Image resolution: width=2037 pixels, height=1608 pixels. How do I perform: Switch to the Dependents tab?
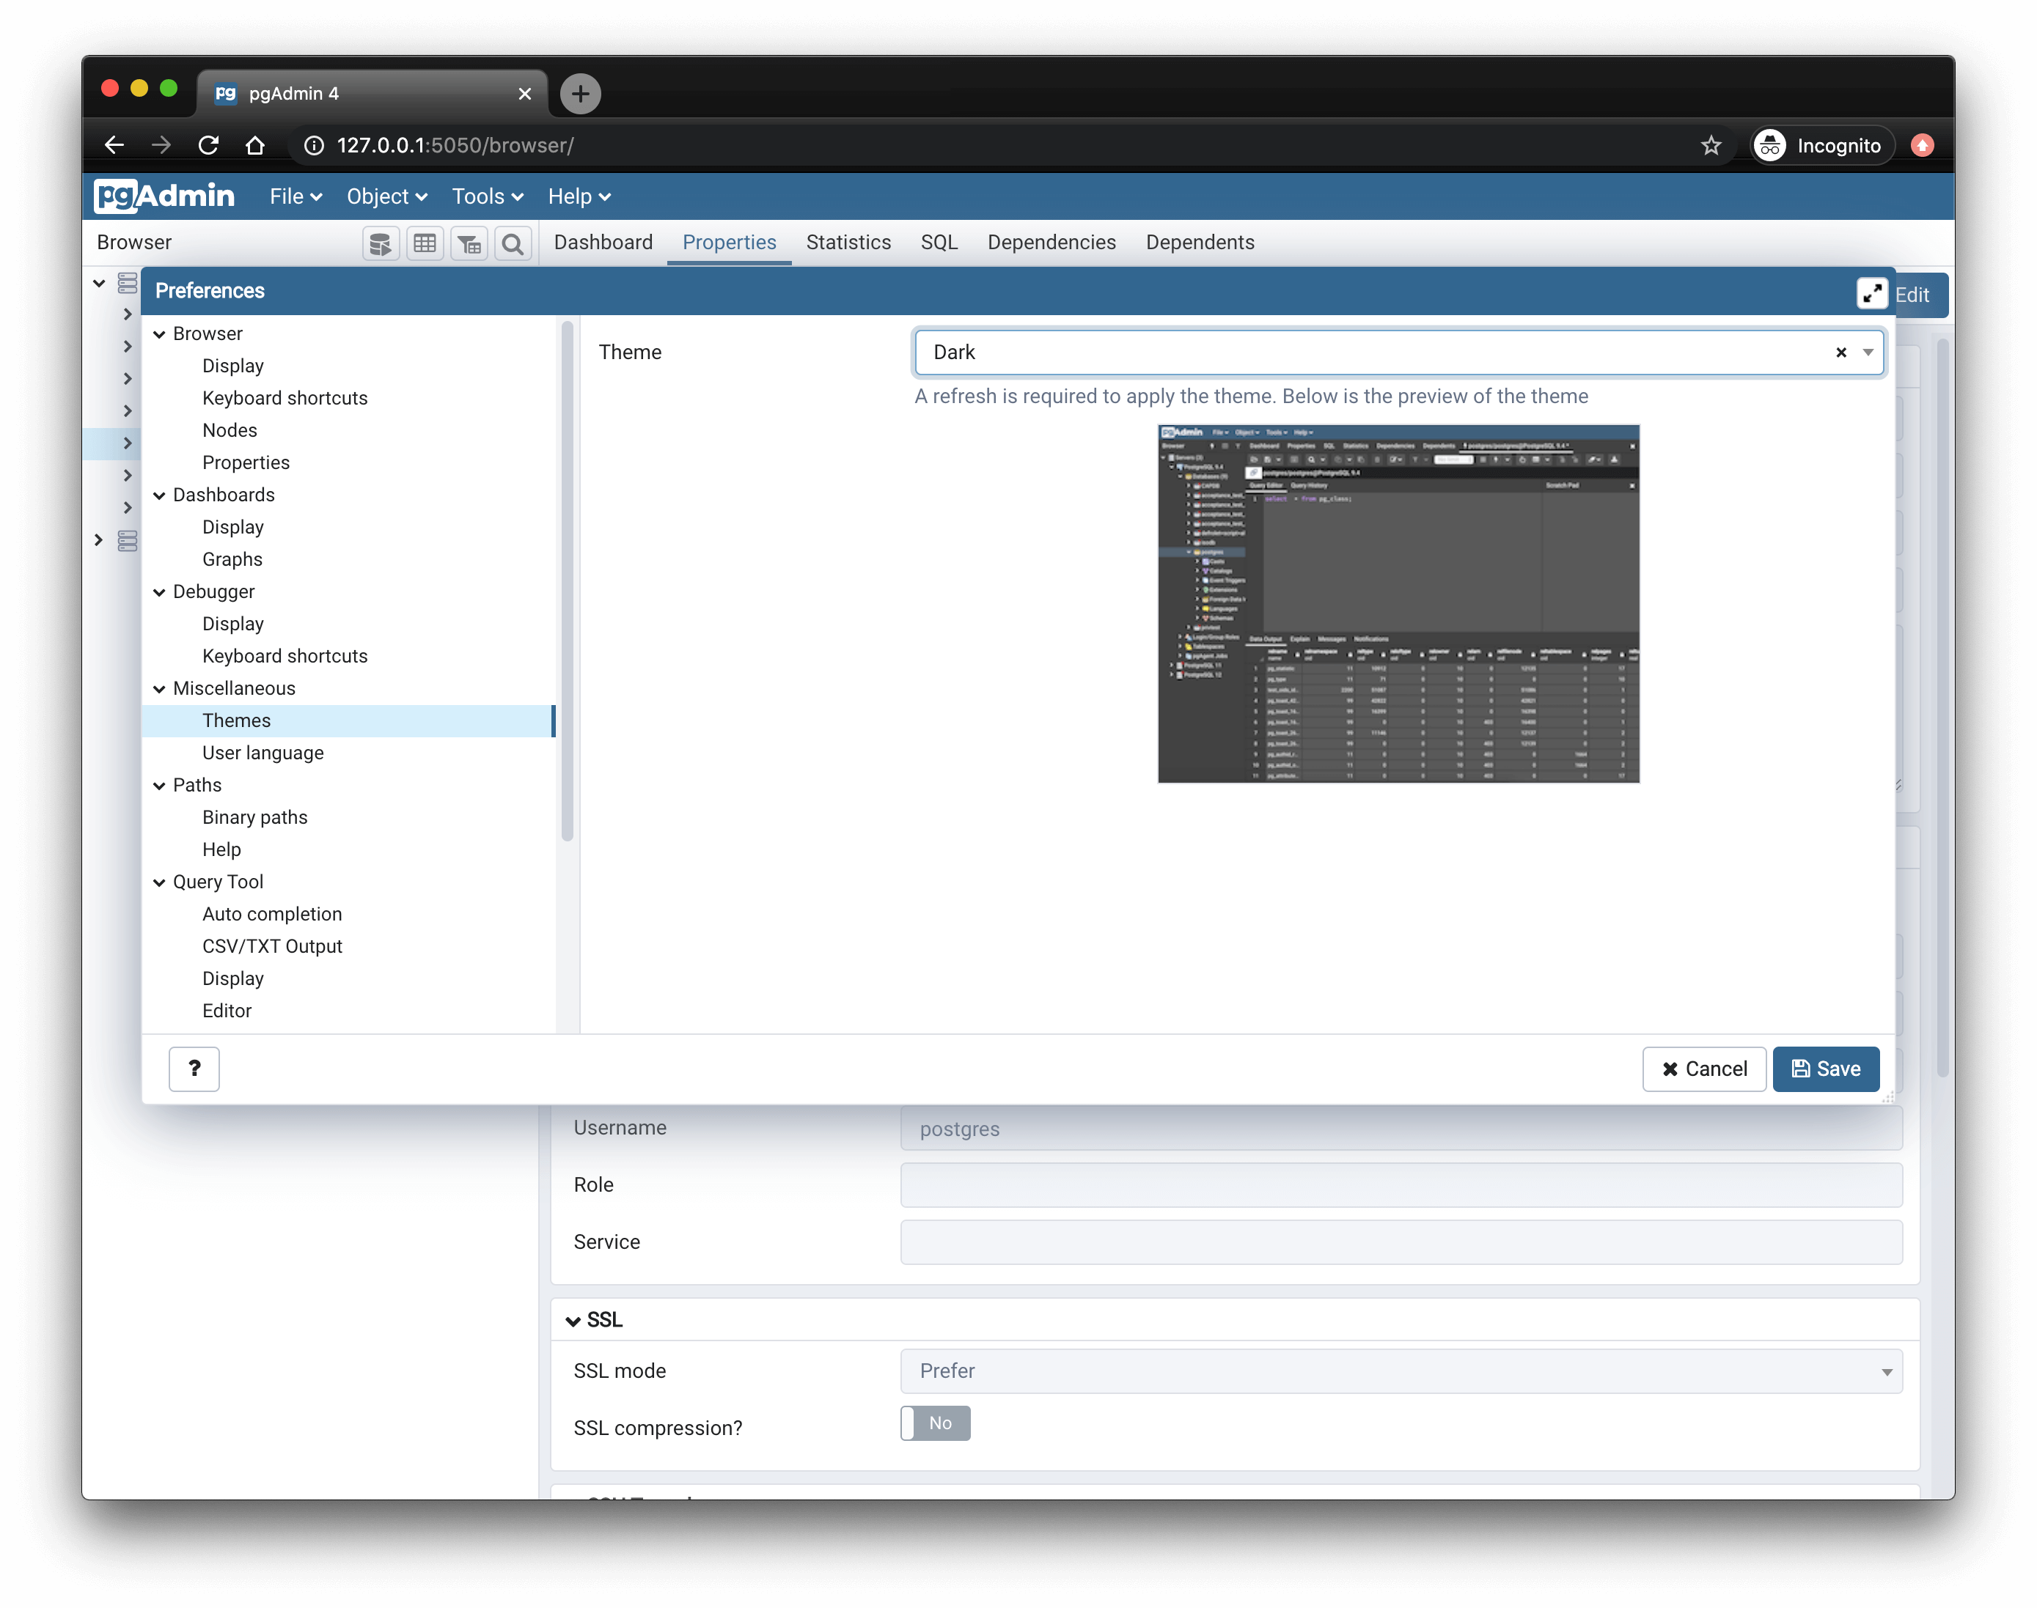coord(1200,243)
